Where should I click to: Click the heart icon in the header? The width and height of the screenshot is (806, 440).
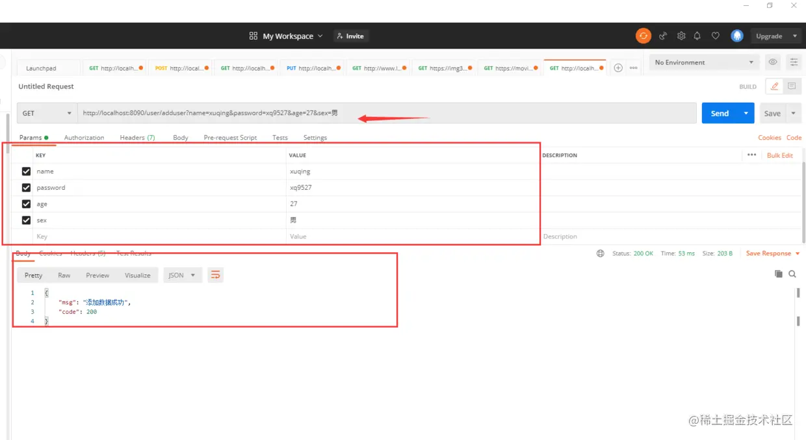[x=716, y=36]
